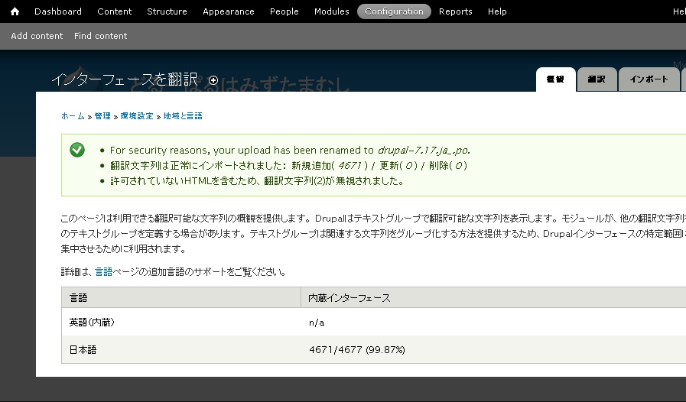The width and height of the screenshot is (686, 402).
Task: Click the ホーム breadcrumb link
Action: click(73, 116)
